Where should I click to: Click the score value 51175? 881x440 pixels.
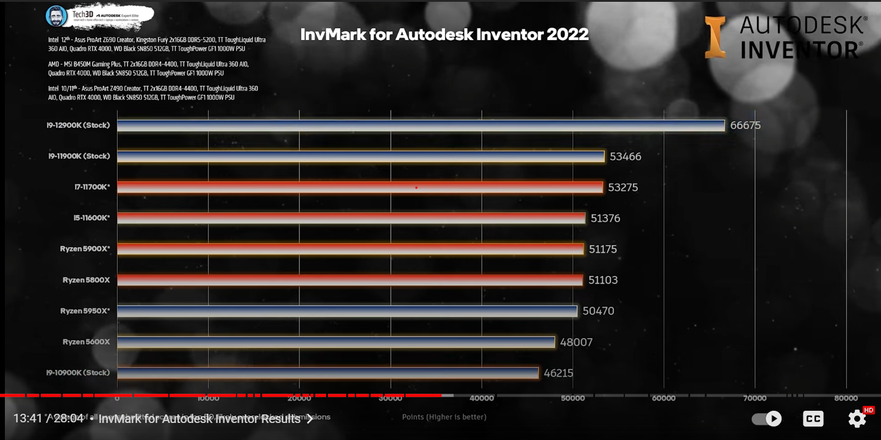coord(603,249)
